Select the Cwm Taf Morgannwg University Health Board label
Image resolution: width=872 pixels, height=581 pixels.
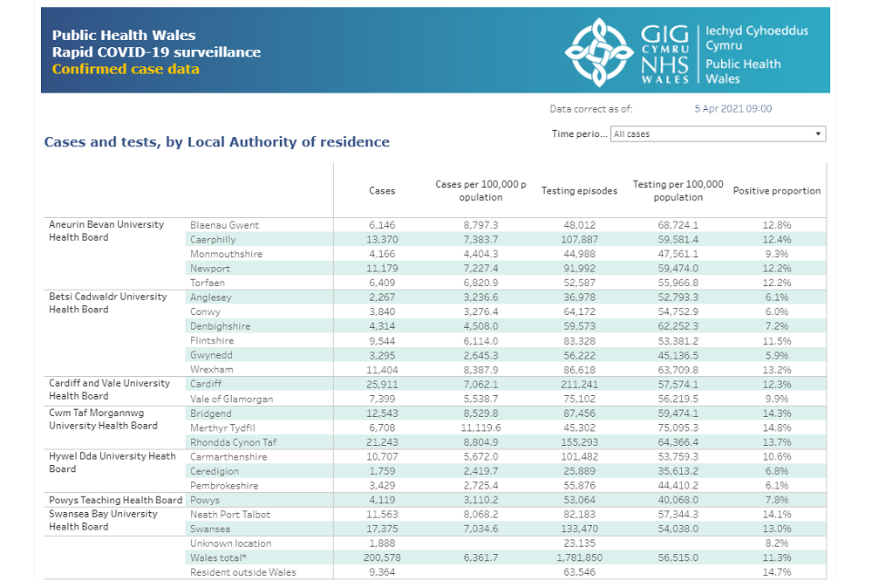coord(104,419)
